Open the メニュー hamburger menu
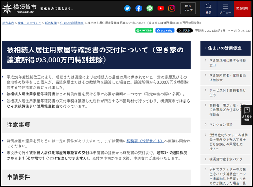253x187 pixels. pyautogui.click(x=225, y=9)
